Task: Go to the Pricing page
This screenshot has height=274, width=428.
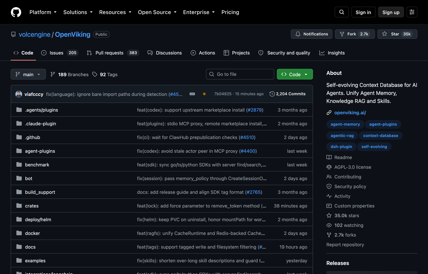Action: point(230,12)
